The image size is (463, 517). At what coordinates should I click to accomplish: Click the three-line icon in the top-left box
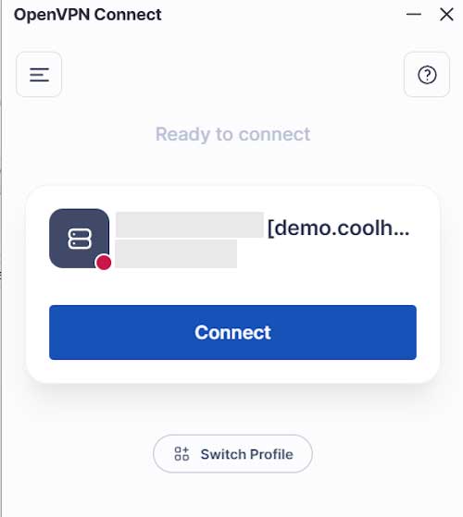(39, 75)
